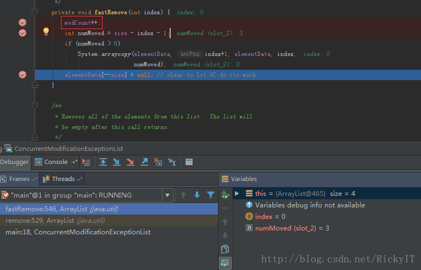The width and height of the screenshot is (421, 270).
Task: Click the yellow intention light bulb
Action: 46,32
